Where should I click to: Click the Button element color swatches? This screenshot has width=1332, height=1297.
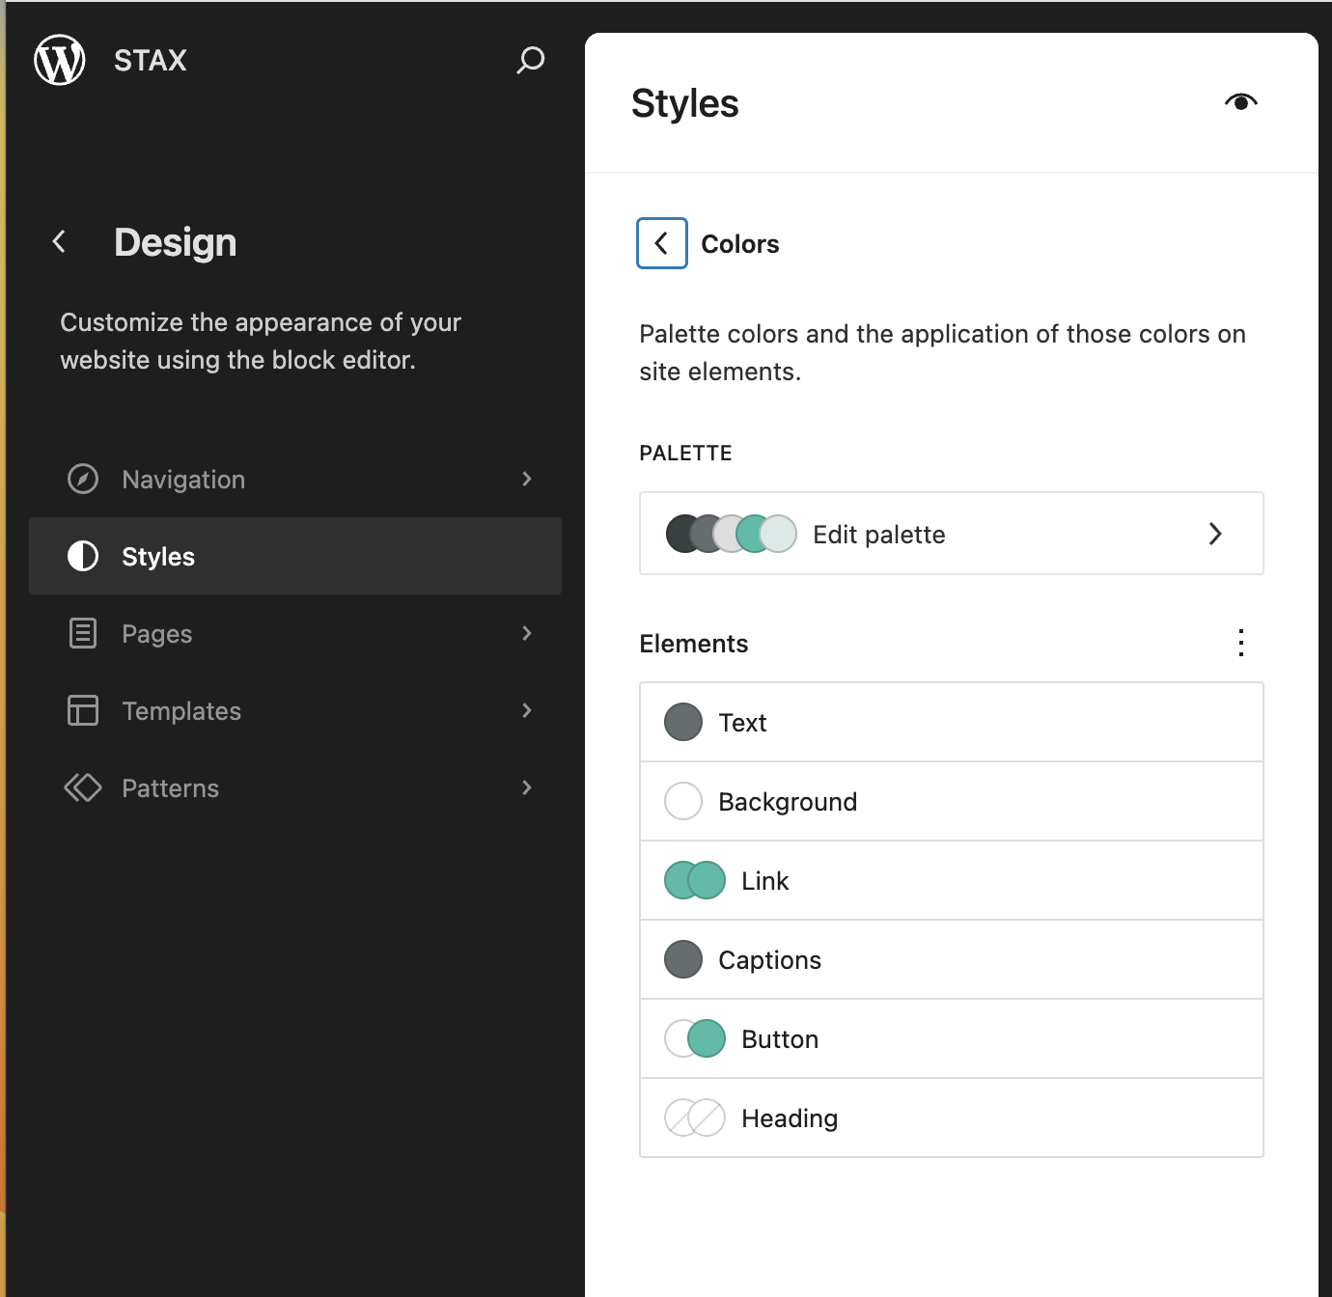695,1038
